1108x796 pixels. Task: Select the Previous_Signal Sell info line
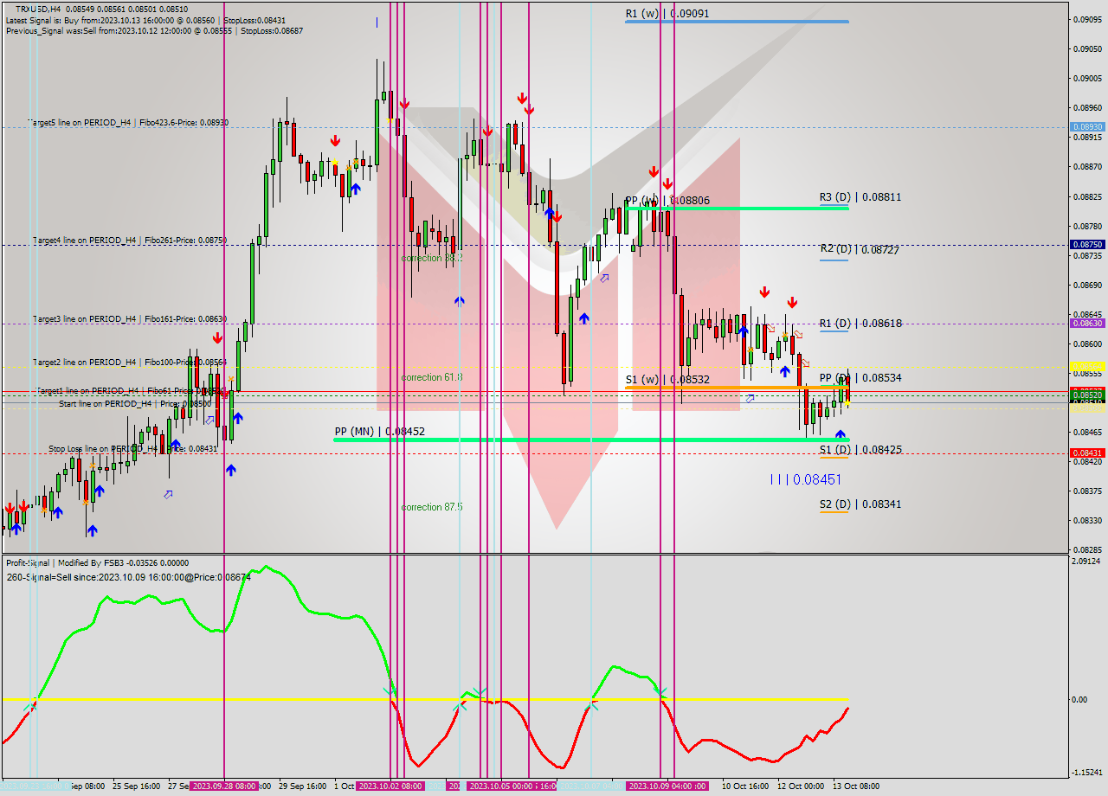point(155,30)
